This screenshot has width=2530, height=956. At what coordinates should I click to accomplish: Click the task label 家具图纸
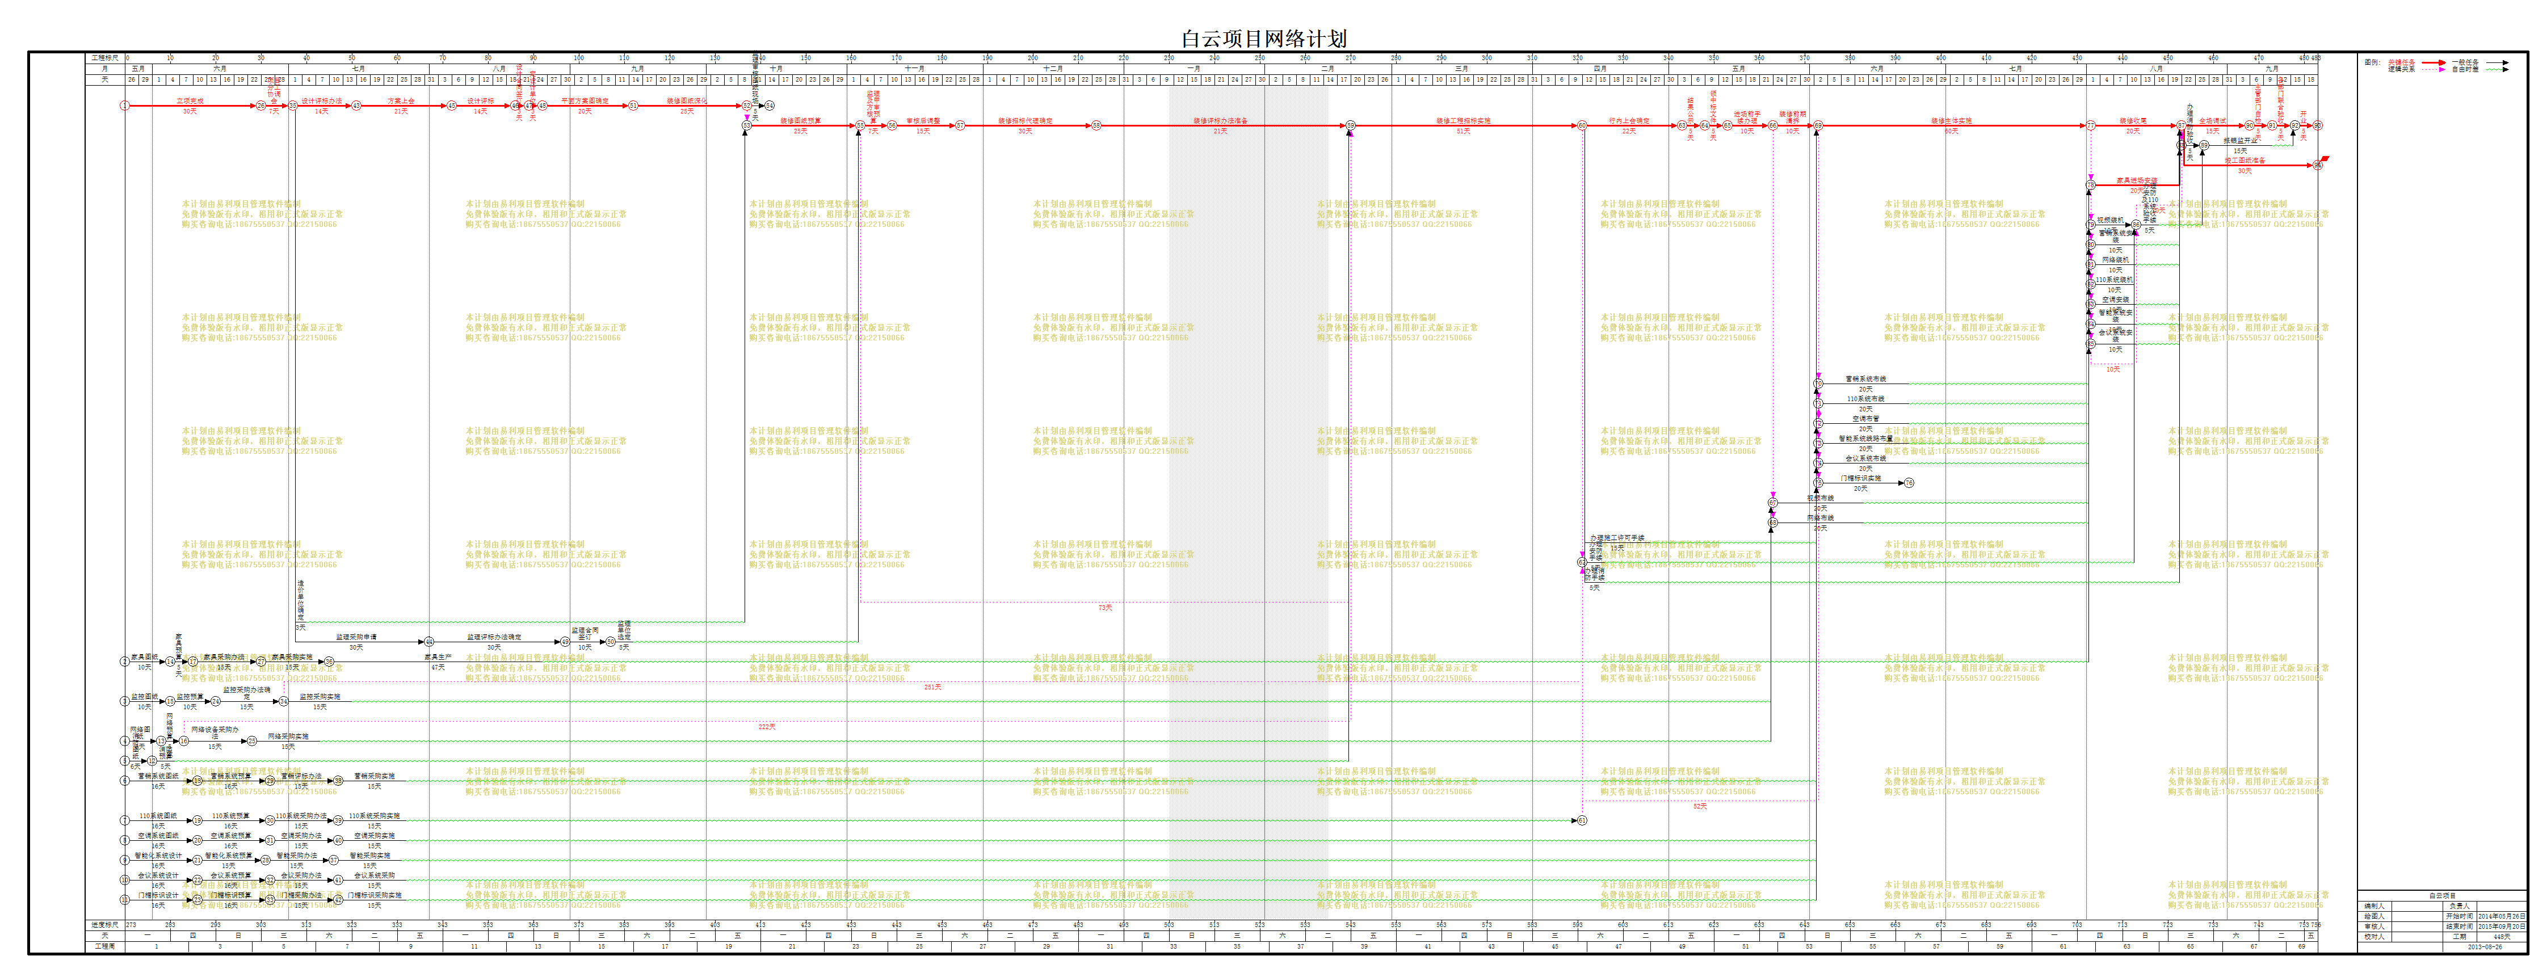click(144, 656)
